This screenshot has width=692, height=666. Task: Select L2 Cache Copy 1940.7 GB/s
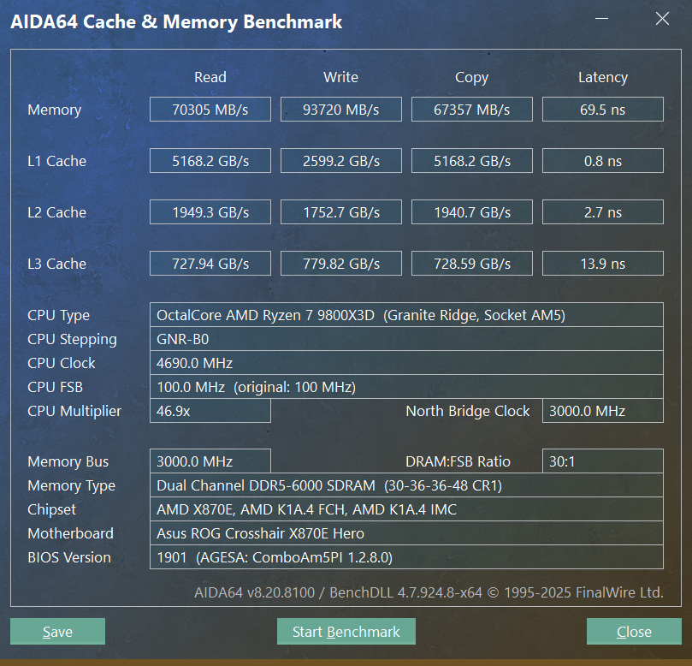click(472, 212)
